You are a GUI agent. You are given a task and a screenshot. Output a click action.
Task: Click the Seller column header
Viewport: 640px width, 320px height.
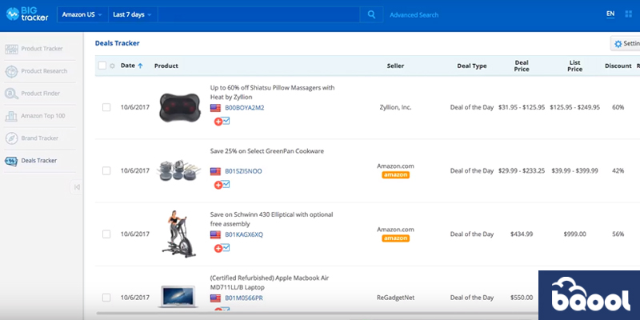tap(395, 66)
